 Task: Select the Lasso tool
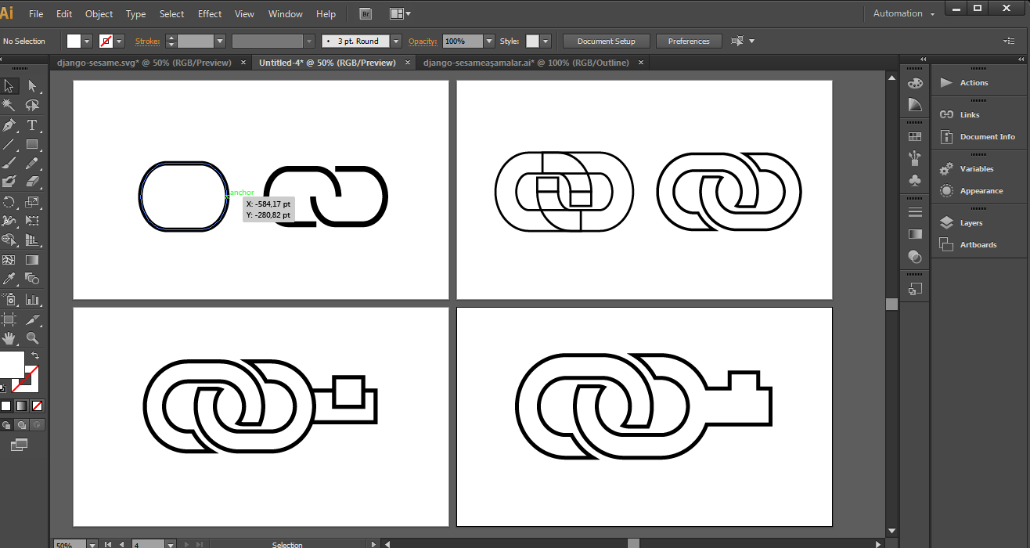(x=32, y=105)
